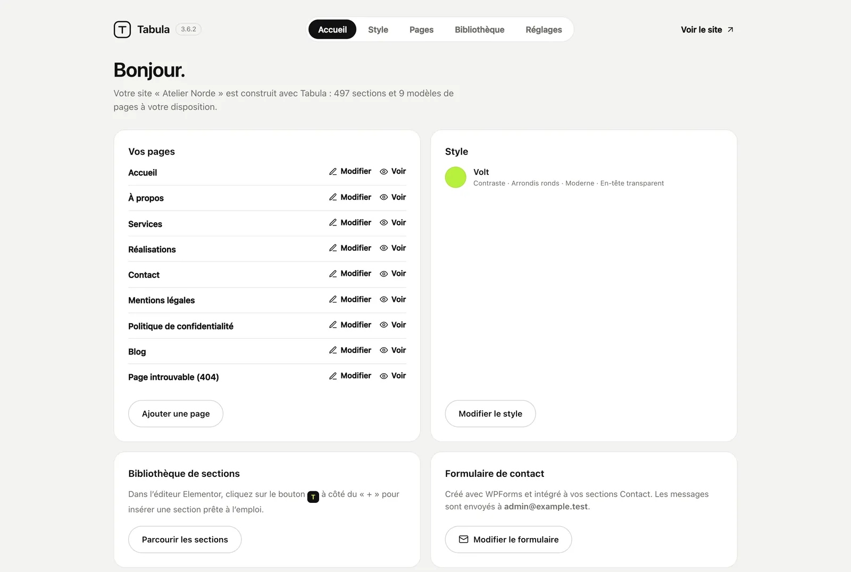Open the Voir le site link
The width and height of the screenshot is (851, 572).
pos(707,30)
